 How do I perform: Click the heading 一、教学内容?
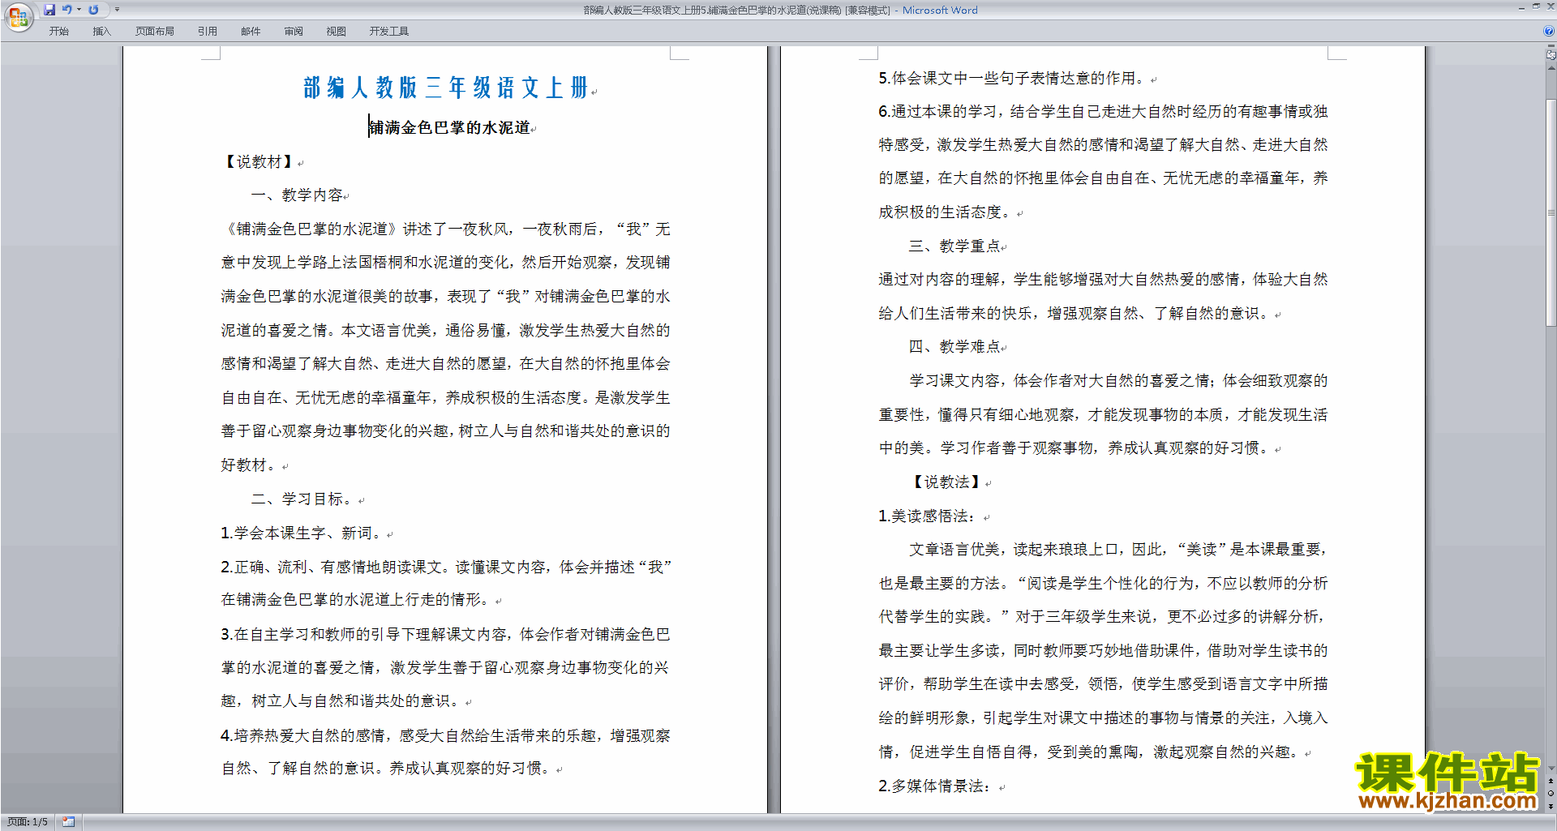pos(297,195)
